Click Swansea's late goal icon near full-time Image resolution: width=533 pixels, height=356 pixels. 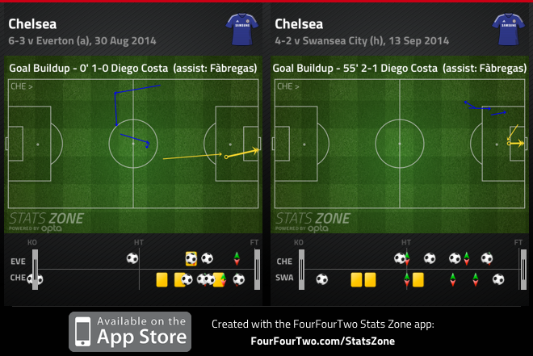(498, 279)
